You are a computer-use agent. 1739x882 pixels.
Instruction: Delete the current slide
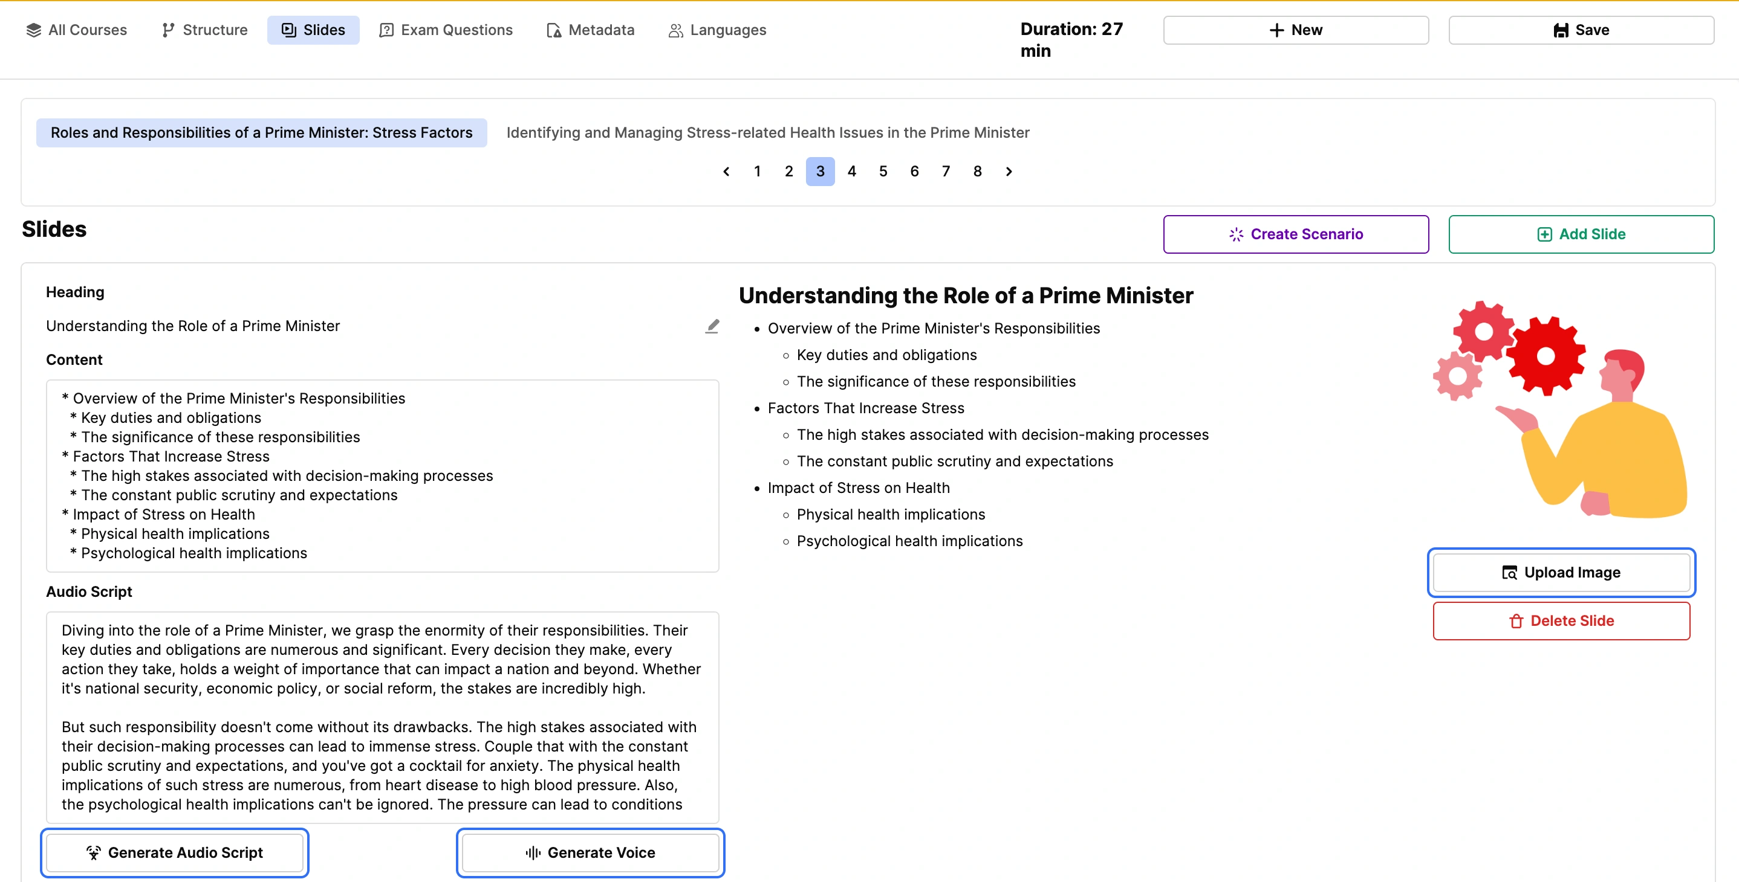[x=1561, y=621]
